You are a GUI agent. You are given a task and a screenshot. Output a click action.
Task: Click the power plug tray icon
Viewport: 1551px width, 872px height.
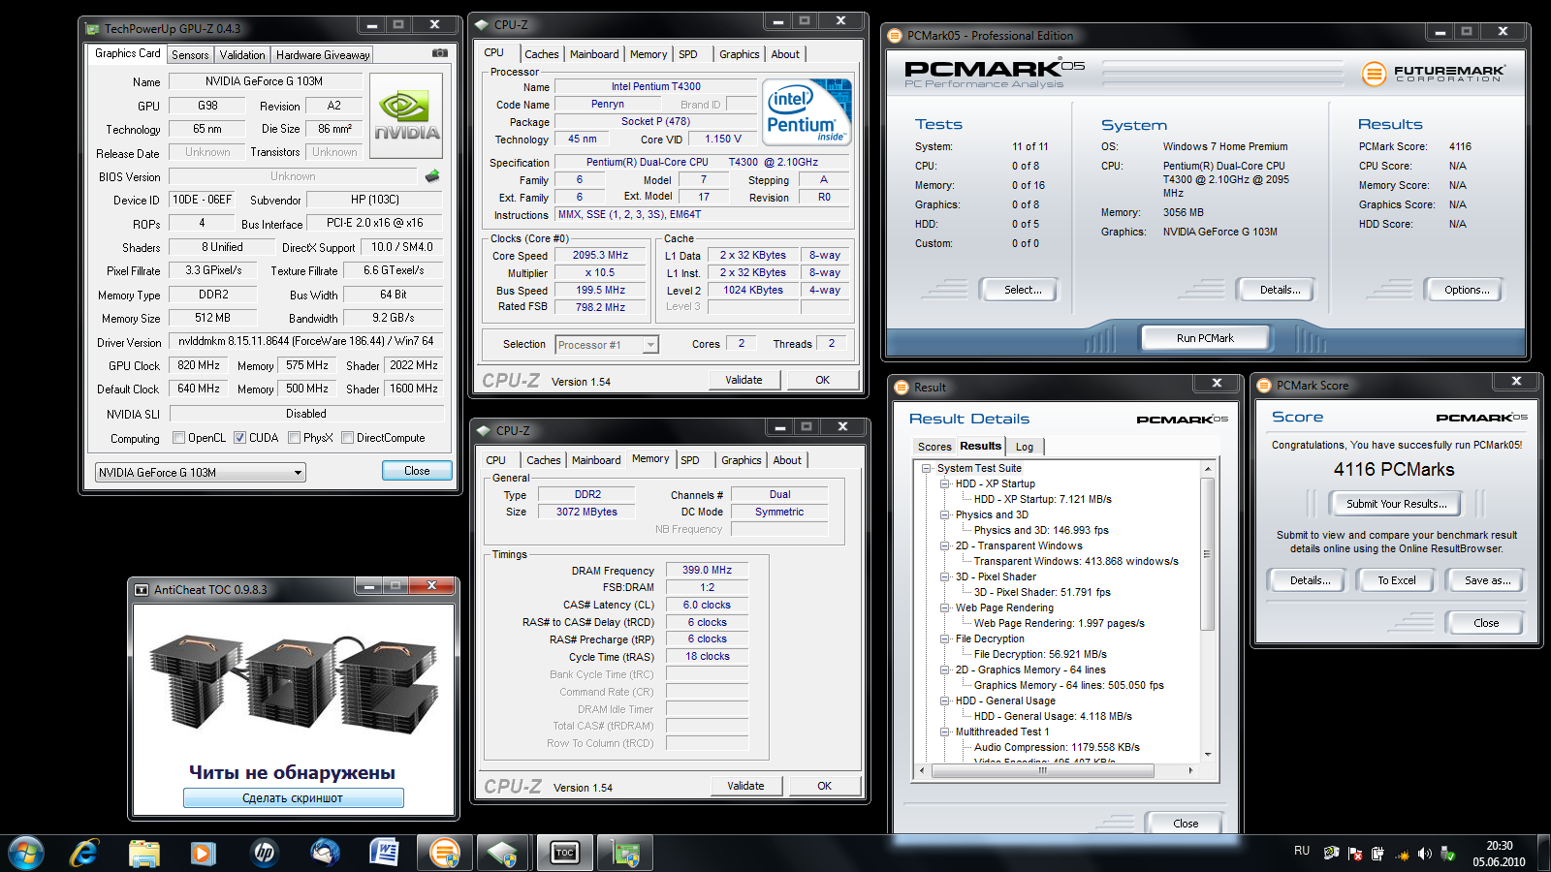(x=1377, y=854)
